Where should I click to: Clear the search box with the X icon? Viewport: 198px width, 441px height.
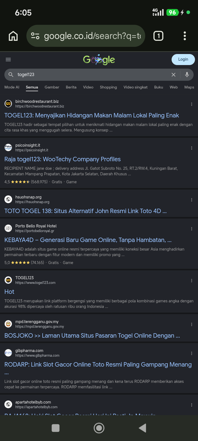pos(174,75)
